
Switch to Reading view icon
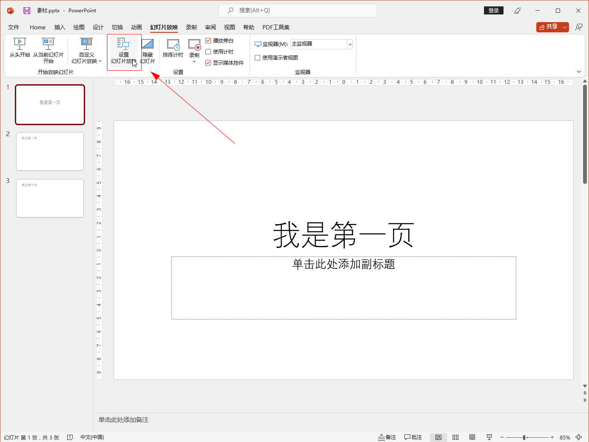(x=472, y=437)
